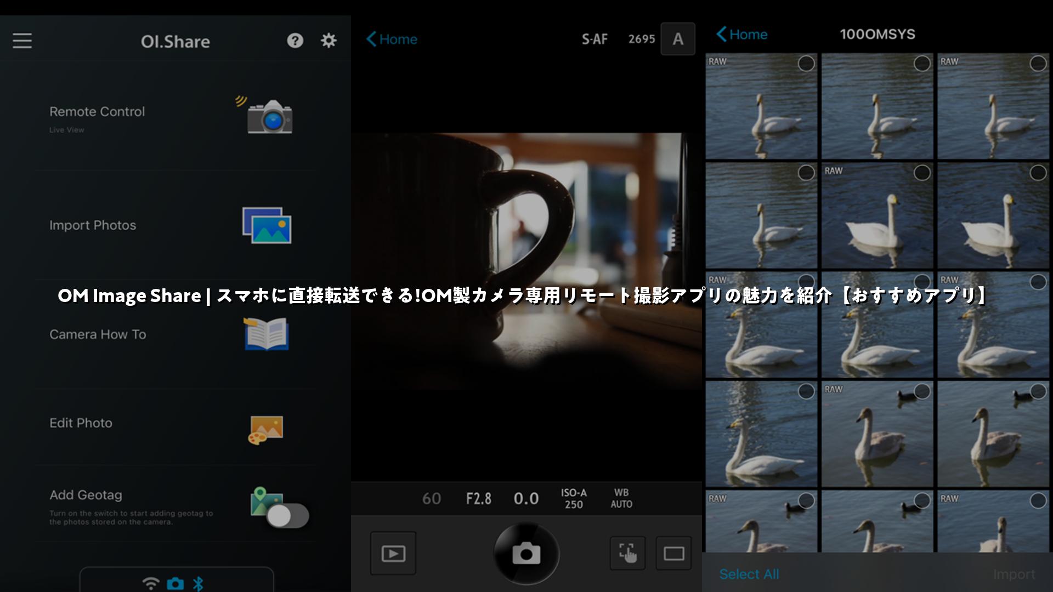The image size is (1053, 592).
Task: Tap Select All in the gallery
Action: [749, 574]
